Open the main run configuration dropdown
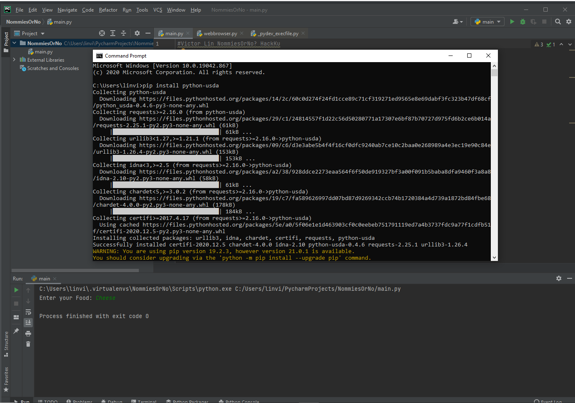 [x=488, y=22]
